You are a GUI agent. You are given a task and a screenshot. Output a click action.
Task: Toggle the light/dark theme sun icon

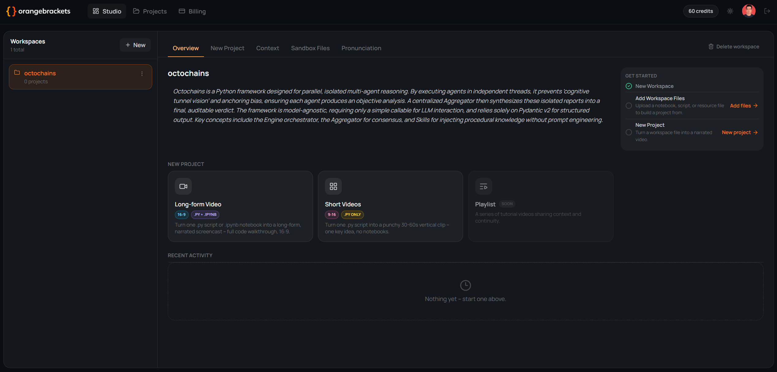point(730,11)
